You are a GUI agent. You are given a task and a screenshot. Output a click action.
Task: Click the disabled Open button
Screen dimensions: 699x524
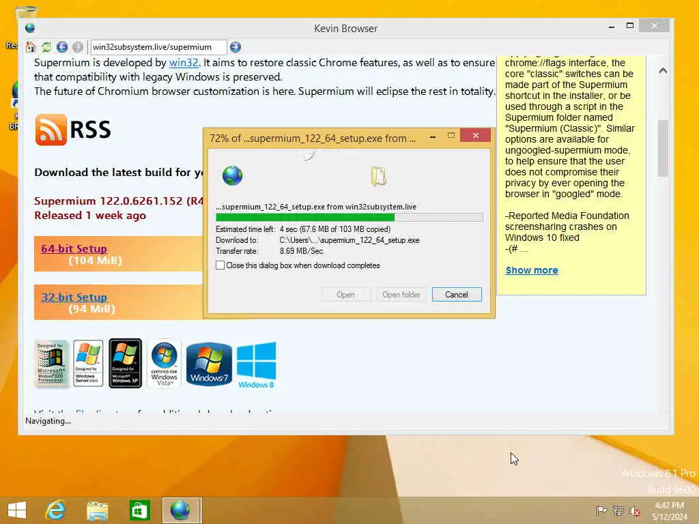[x=345, y=295]
